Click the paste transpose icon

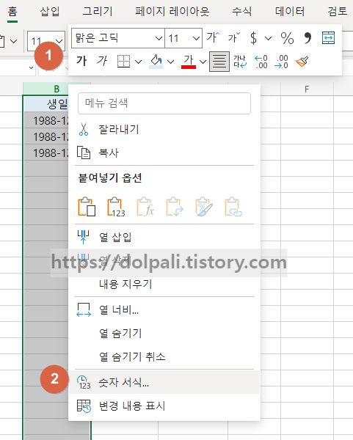[175, 207]
